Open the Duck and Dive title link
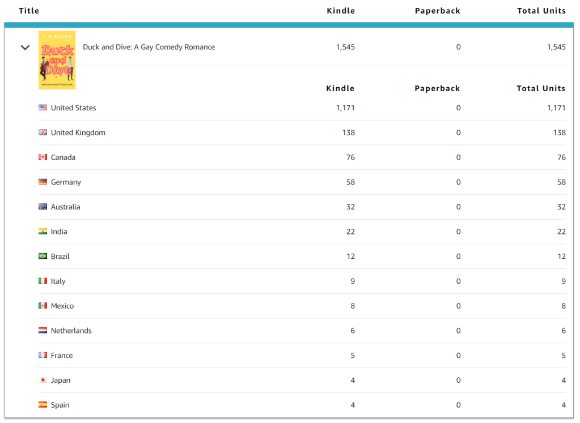 (x=149, y=47)
